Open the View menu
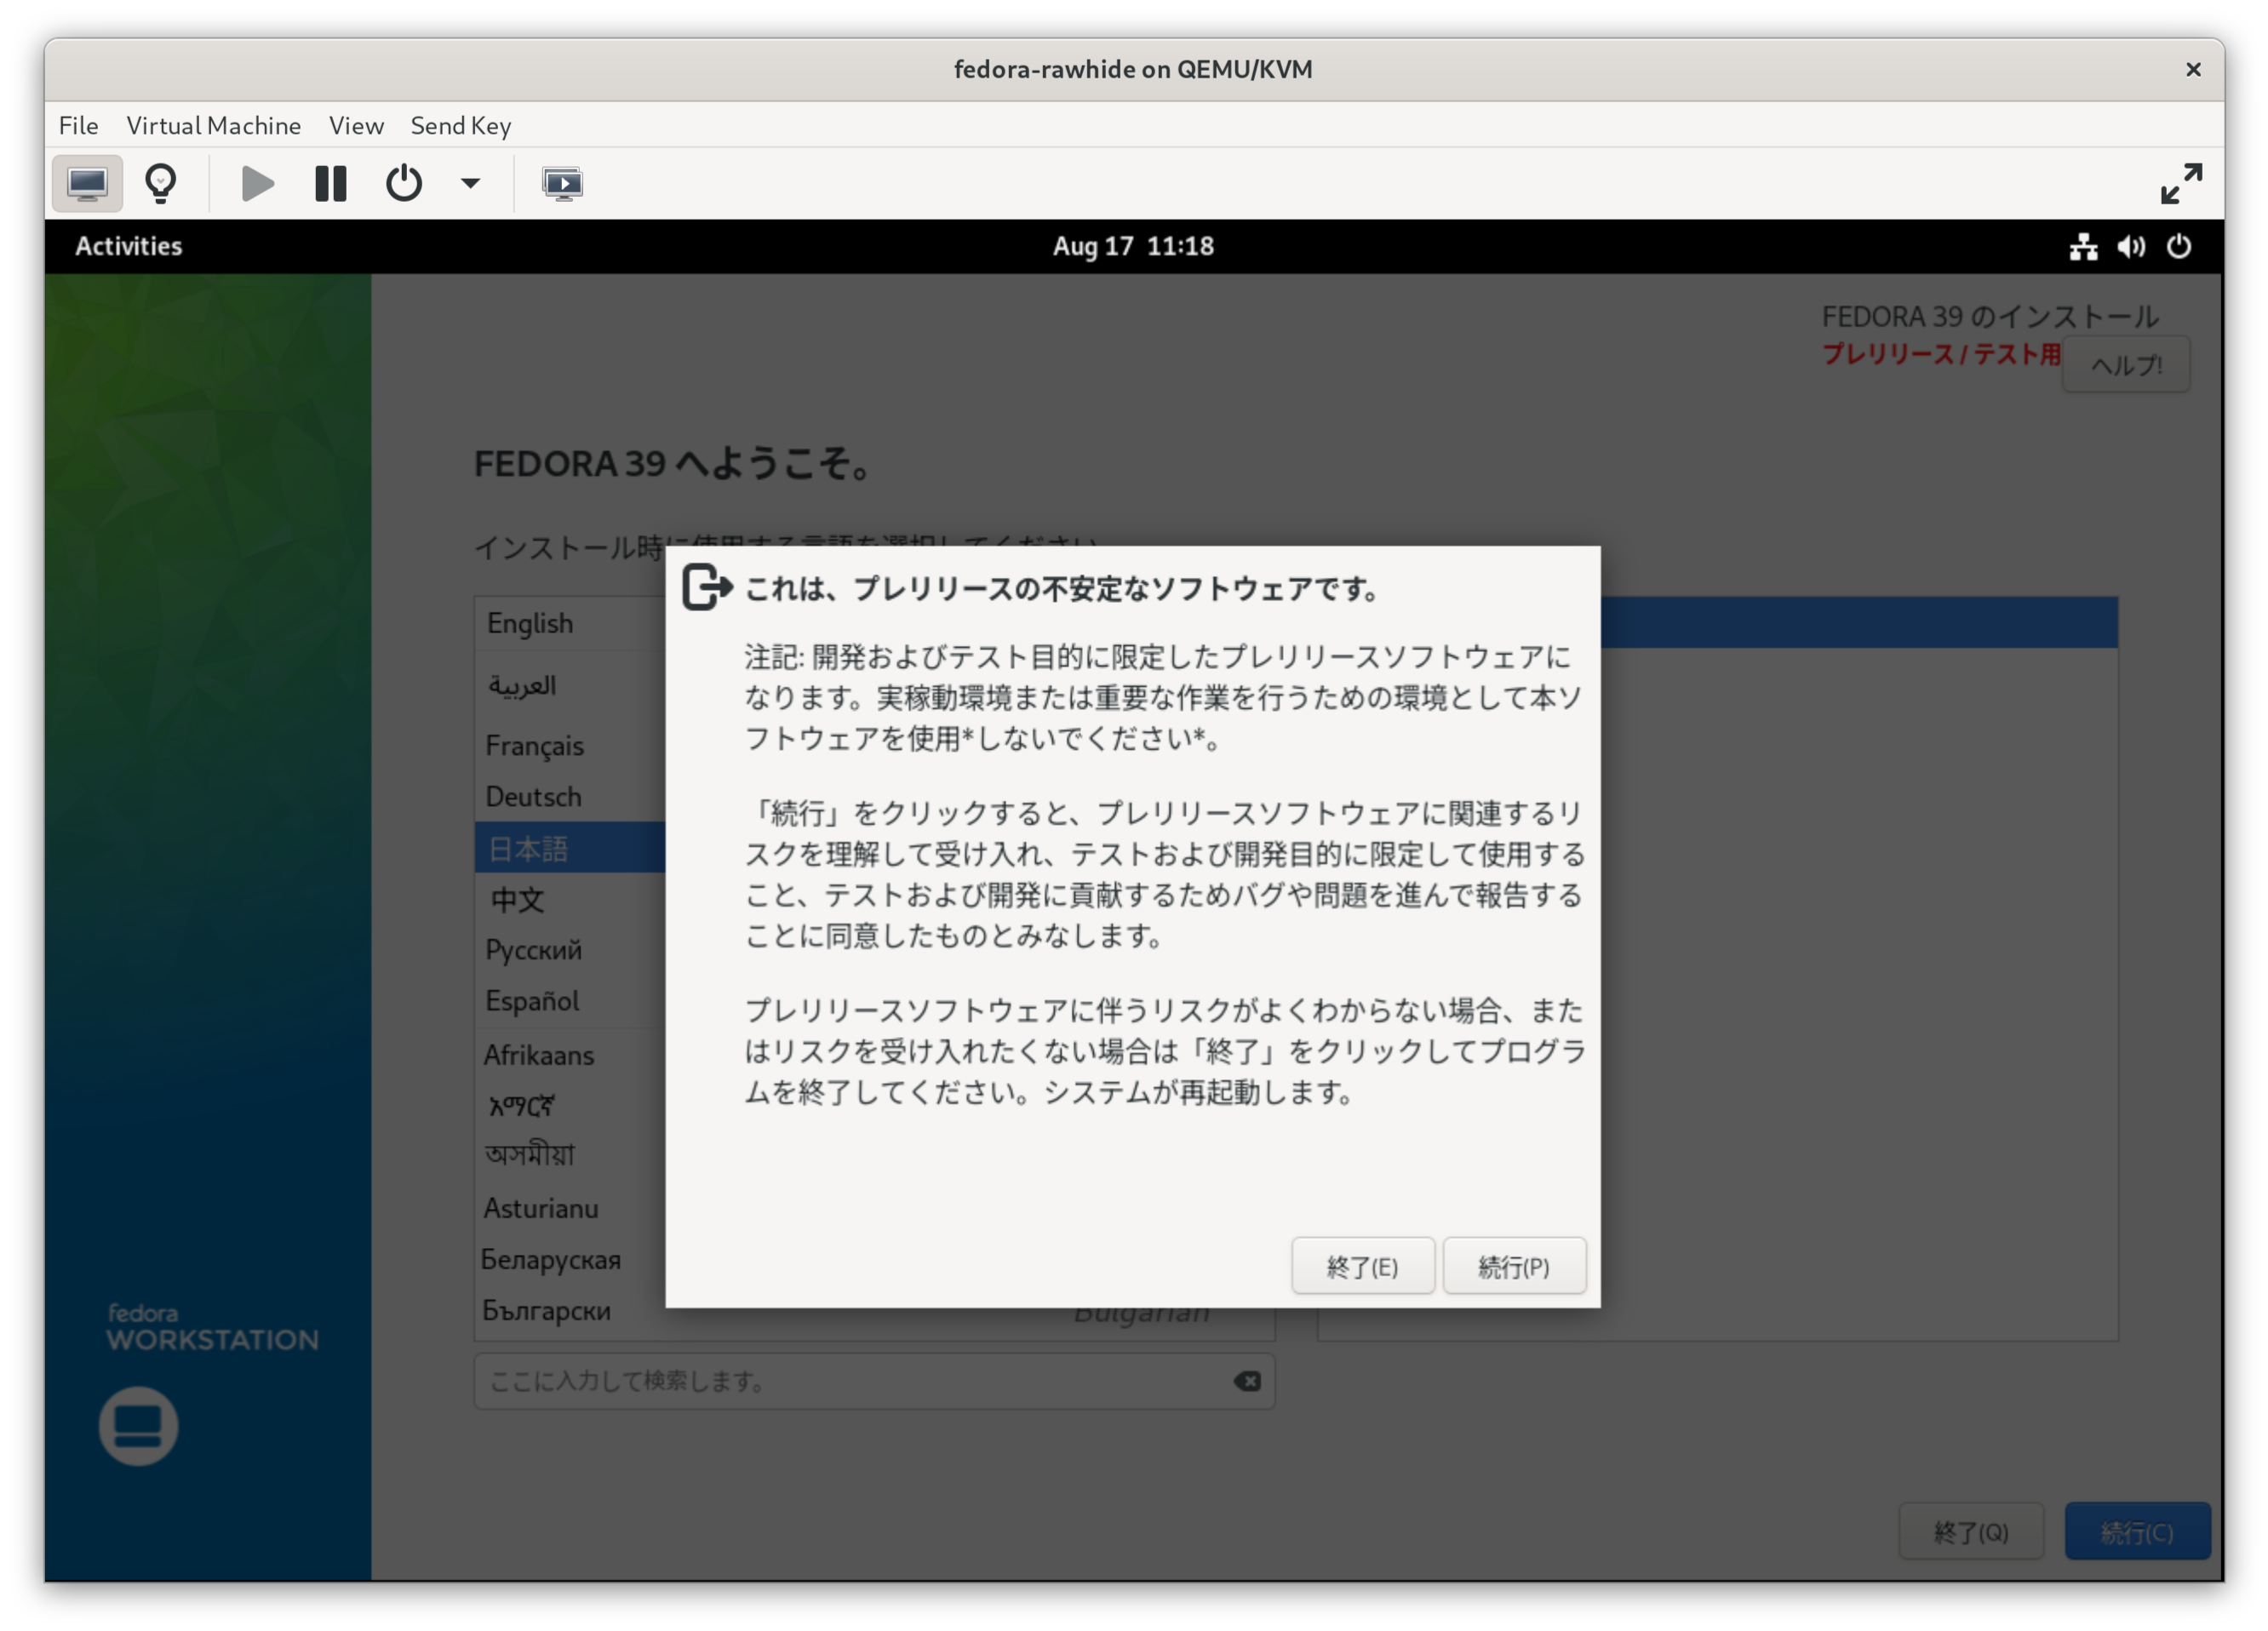2268x1631 pixels. click(356, 125)
